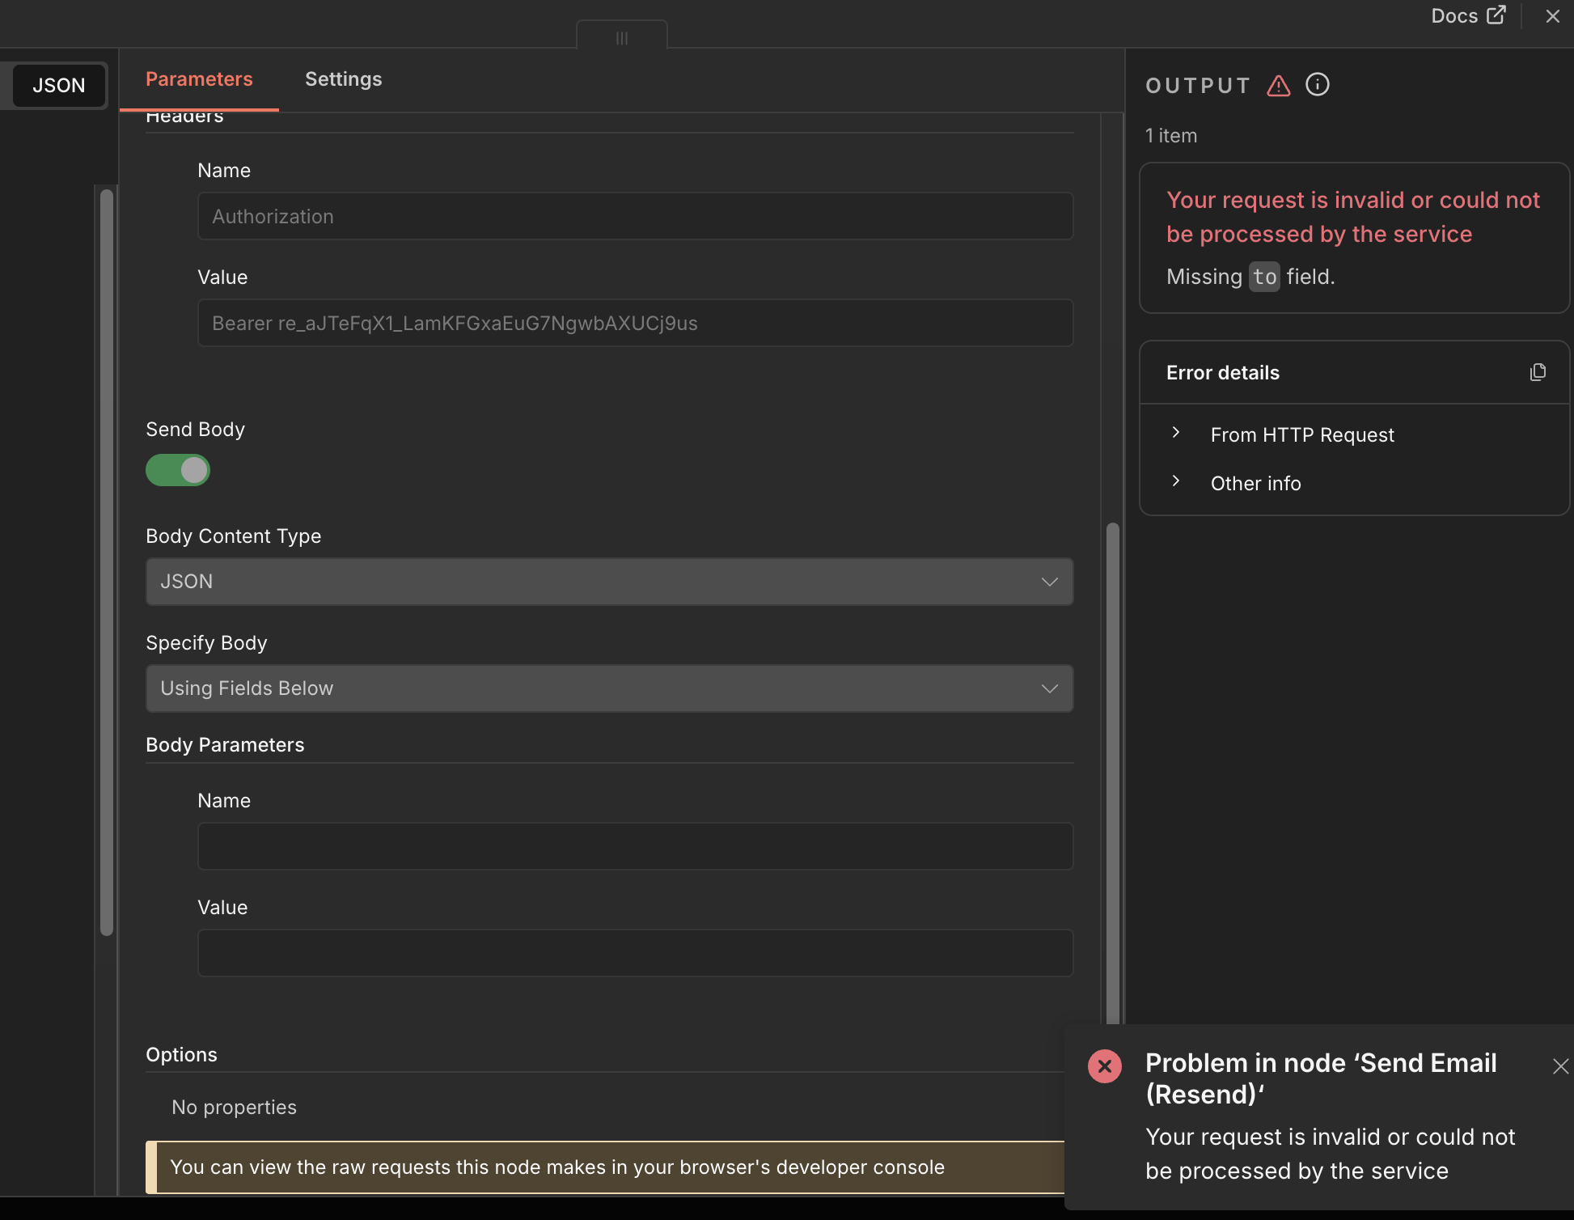Click the header Name field with Authorization

635,216
